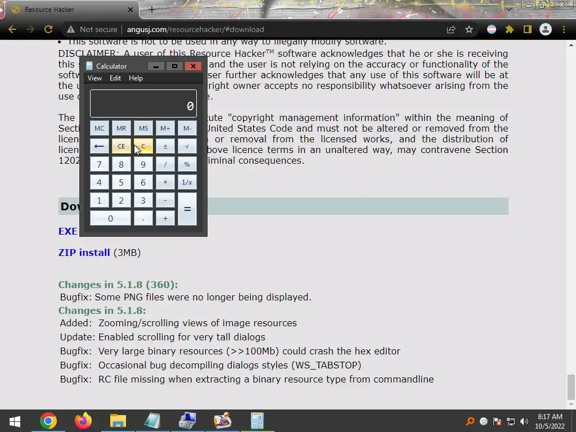Minimize the Calculator window
576x432 pixels.
click(x=156, y=66)
